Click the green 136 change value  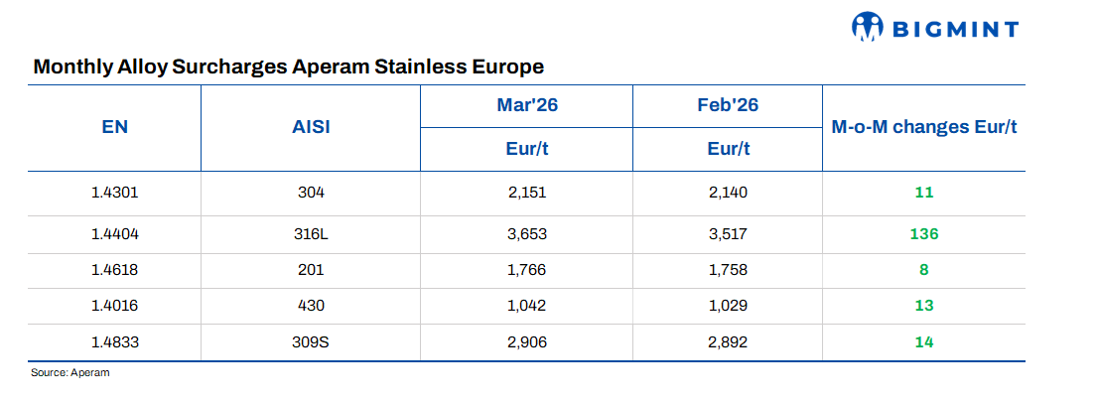tap(924, 233)
